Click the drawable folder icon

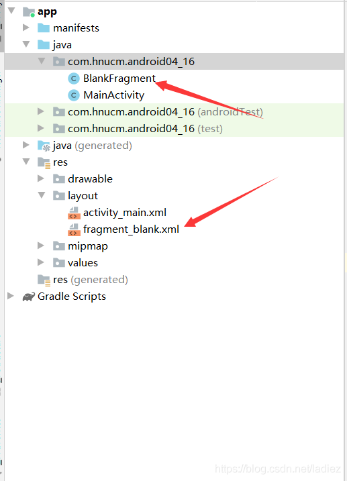point(58,178)
